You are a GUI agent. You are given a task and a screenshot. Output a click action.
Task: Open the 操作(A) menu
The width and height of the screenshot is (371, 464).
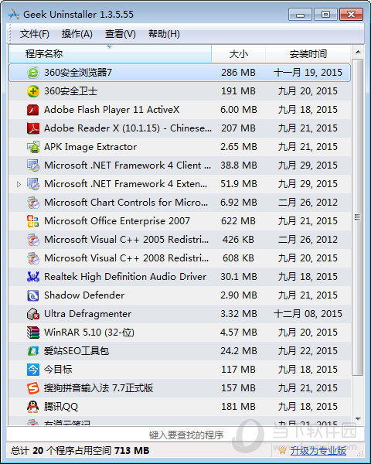click(77, 34)
